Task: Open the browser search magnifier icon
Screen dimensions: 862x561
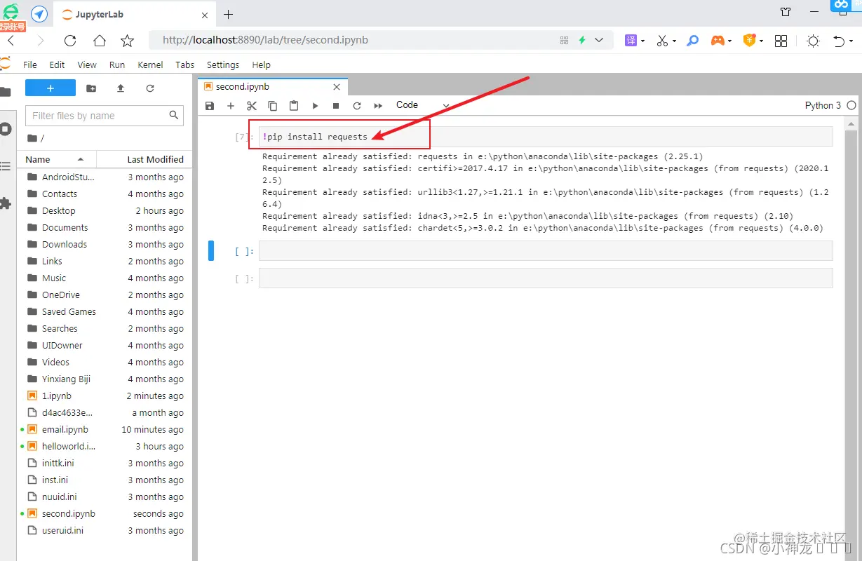Action: 693,41
